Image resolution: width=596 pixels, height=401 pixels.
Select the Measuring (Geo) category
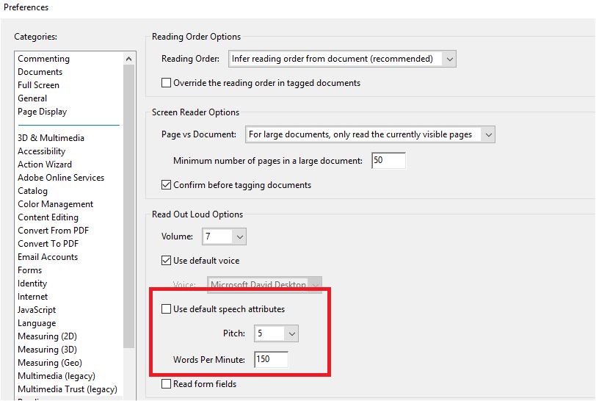tap(50, 363)
